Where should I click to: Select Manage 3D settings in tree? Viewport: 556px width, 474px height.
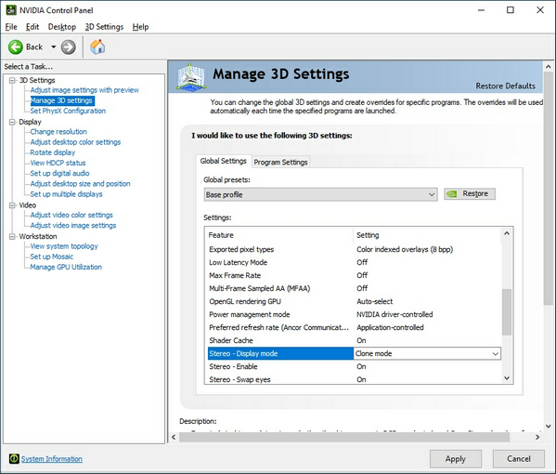[61, 100]
